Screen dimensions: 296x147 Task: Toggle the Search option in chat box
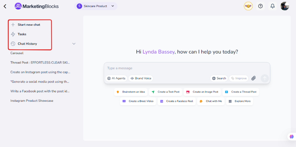point(219,78)
